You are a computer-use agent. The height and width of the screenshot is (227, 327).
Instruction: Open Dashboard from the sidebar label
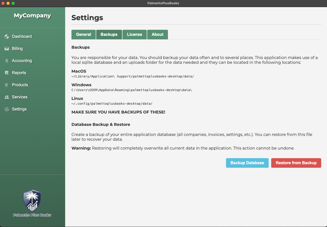point(22,37)
